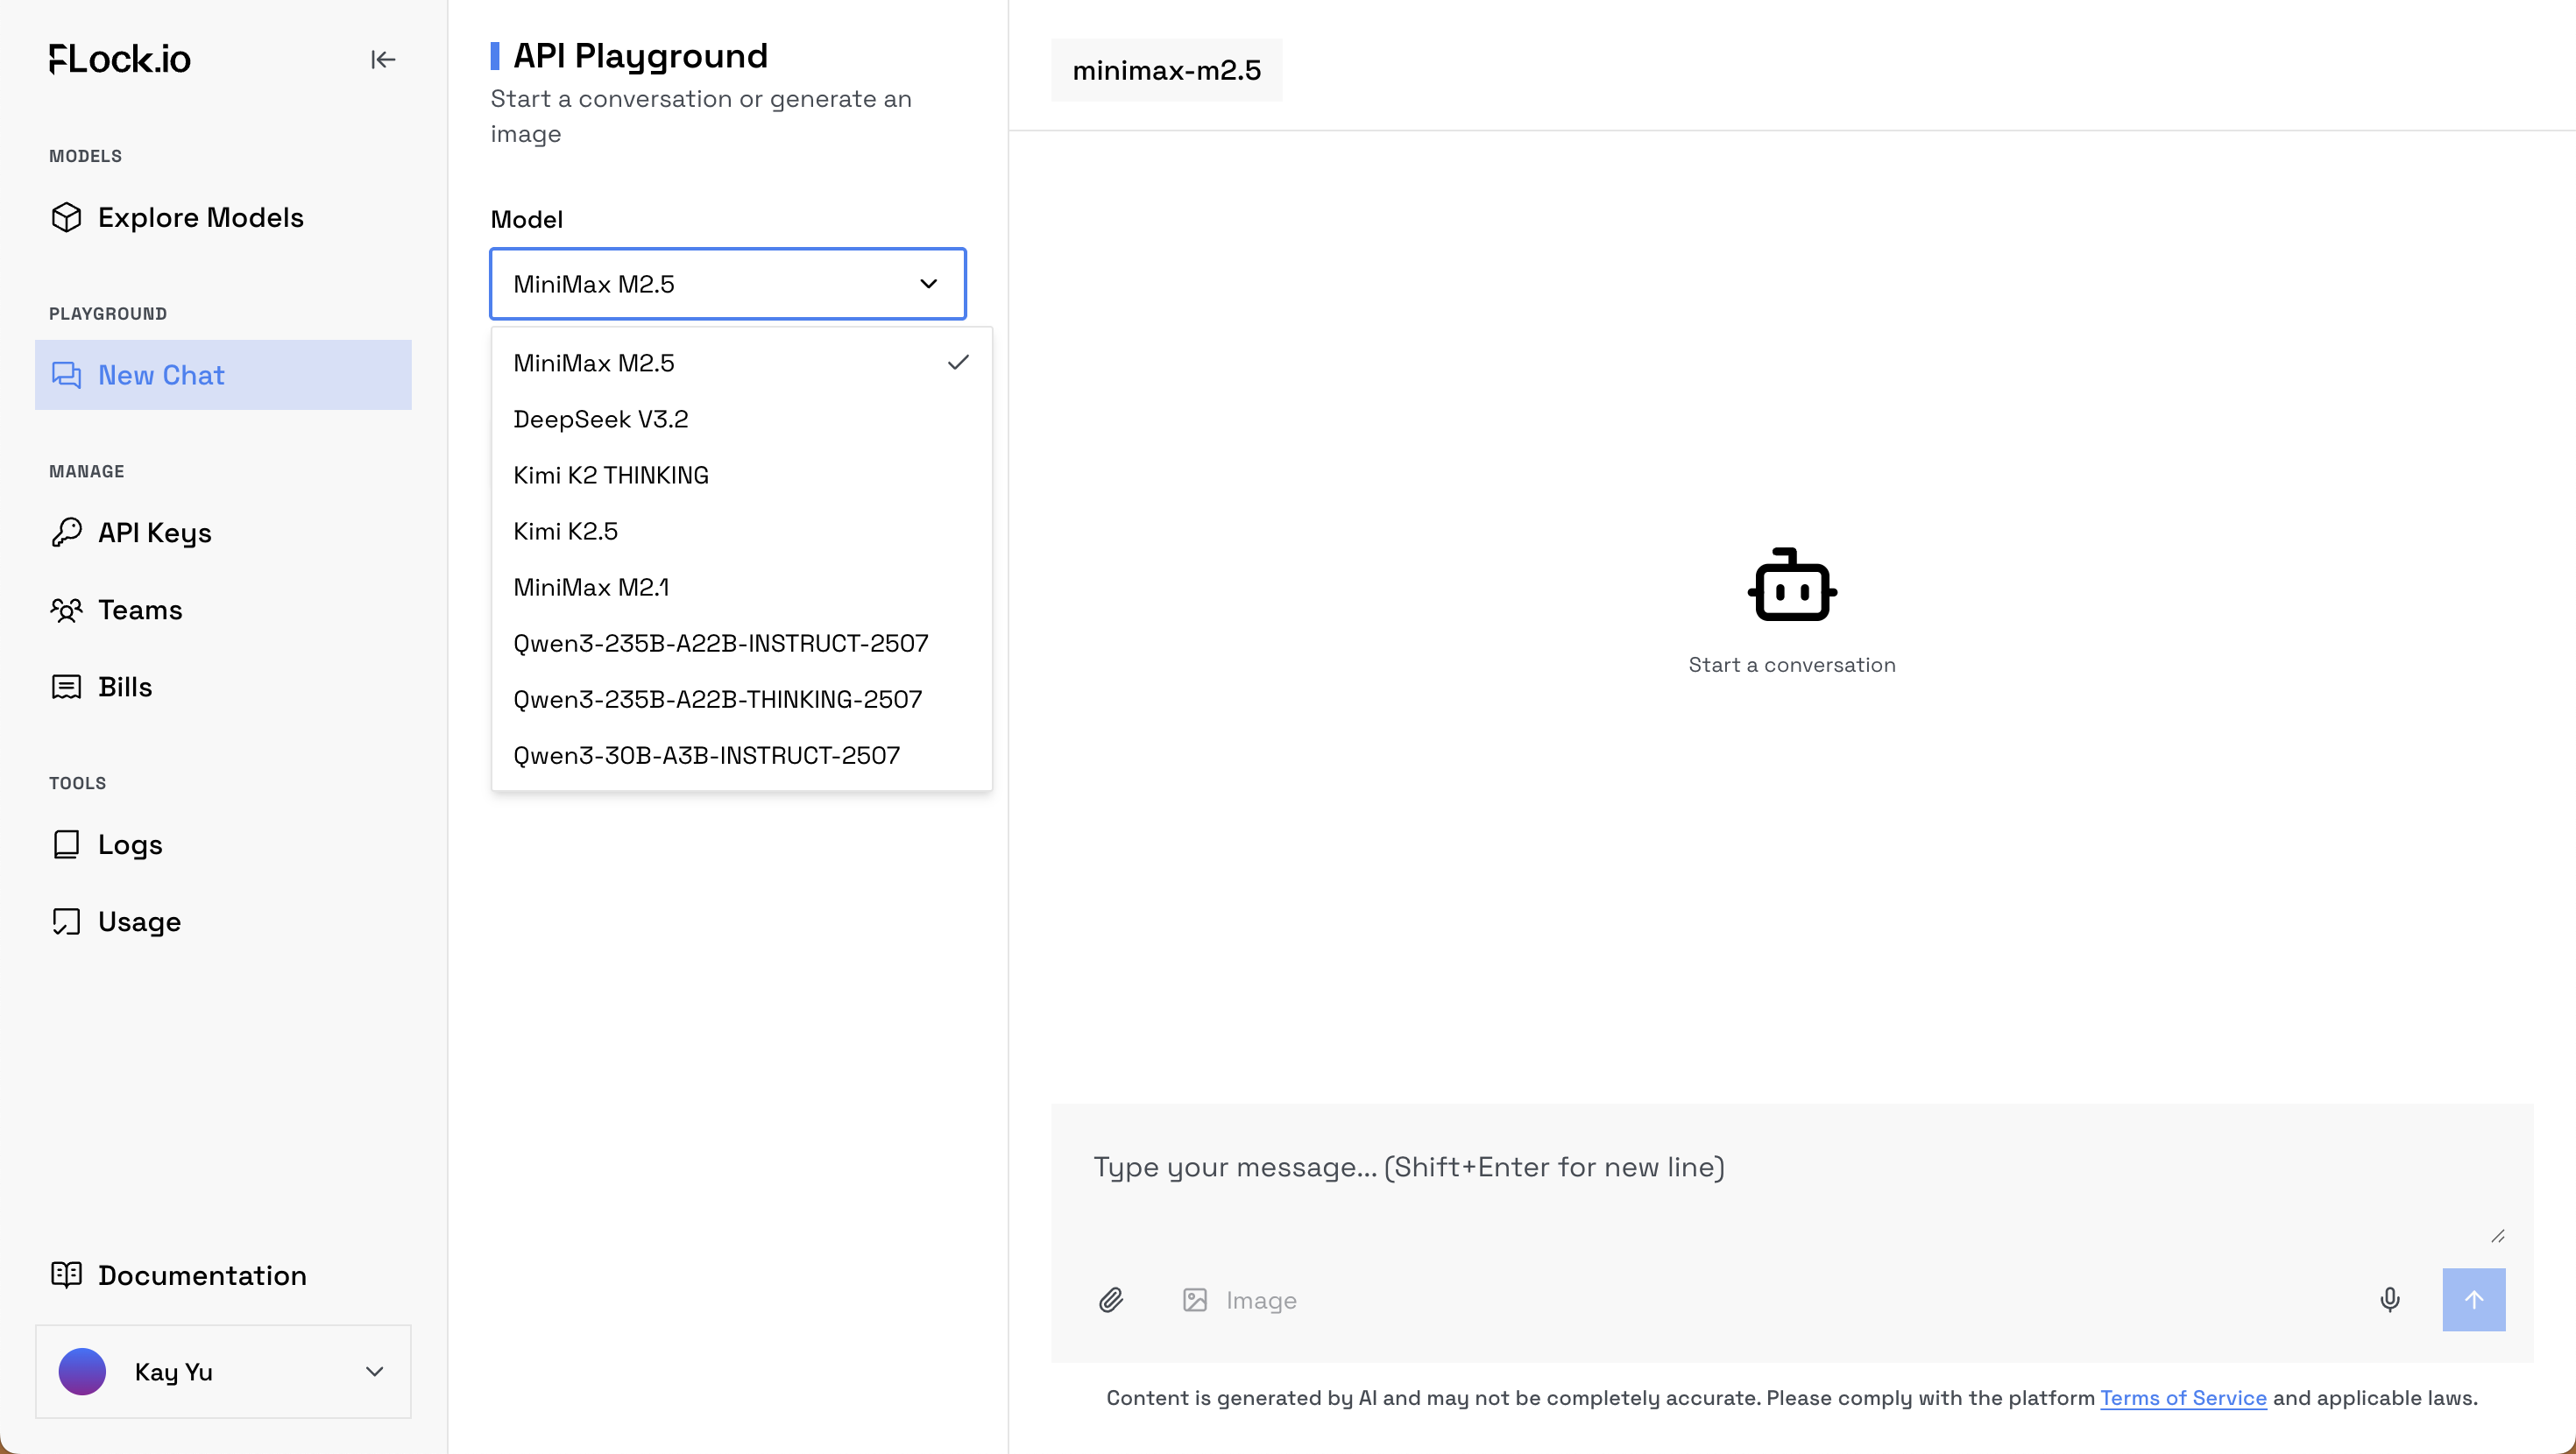Click the paperclip attachment icon
The image size is (2576, 1454).
1111,1299
